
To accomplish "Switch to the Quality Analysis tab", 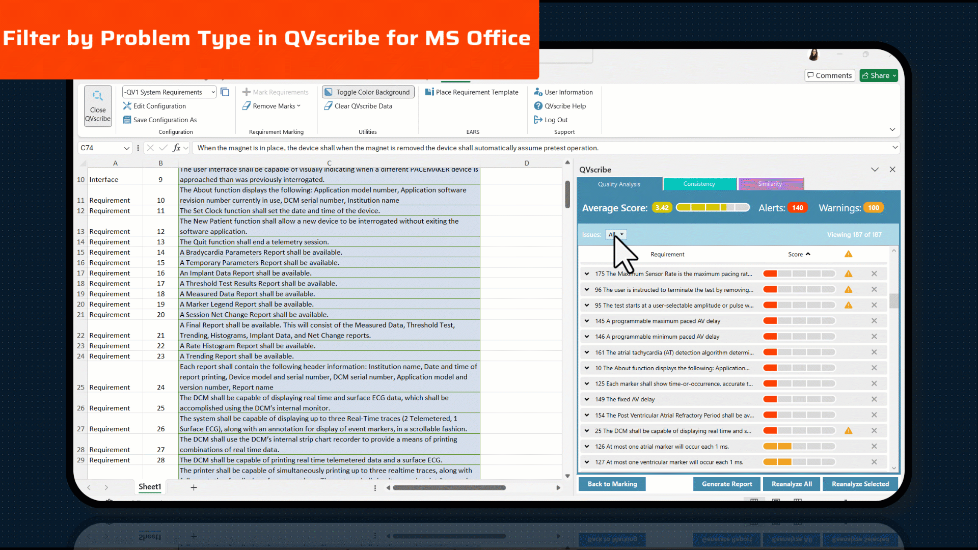I will pos(619,184).
